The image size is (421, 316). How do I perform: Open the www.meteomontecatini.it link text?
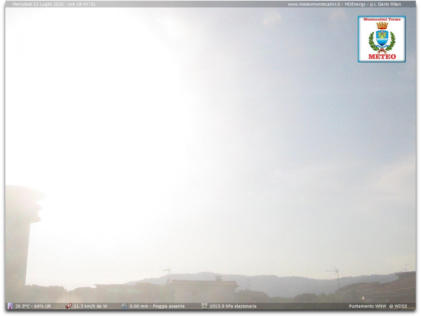click(x=314, y=4)
